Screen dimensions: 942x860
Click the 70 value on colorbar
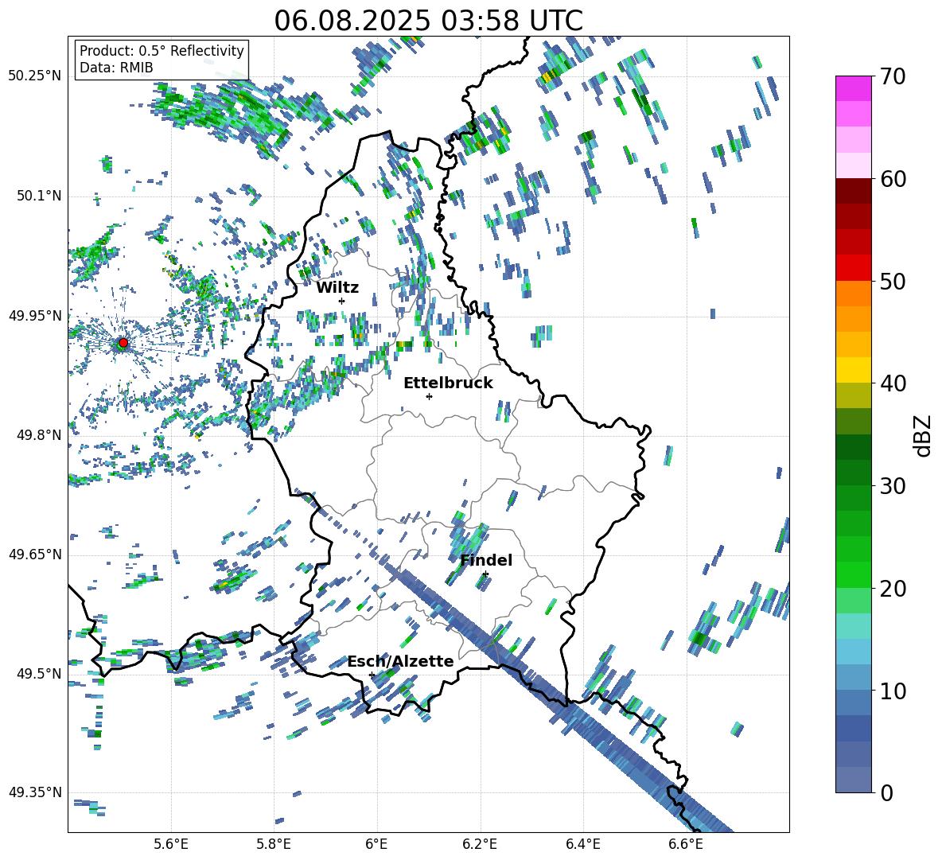point(893,76)
